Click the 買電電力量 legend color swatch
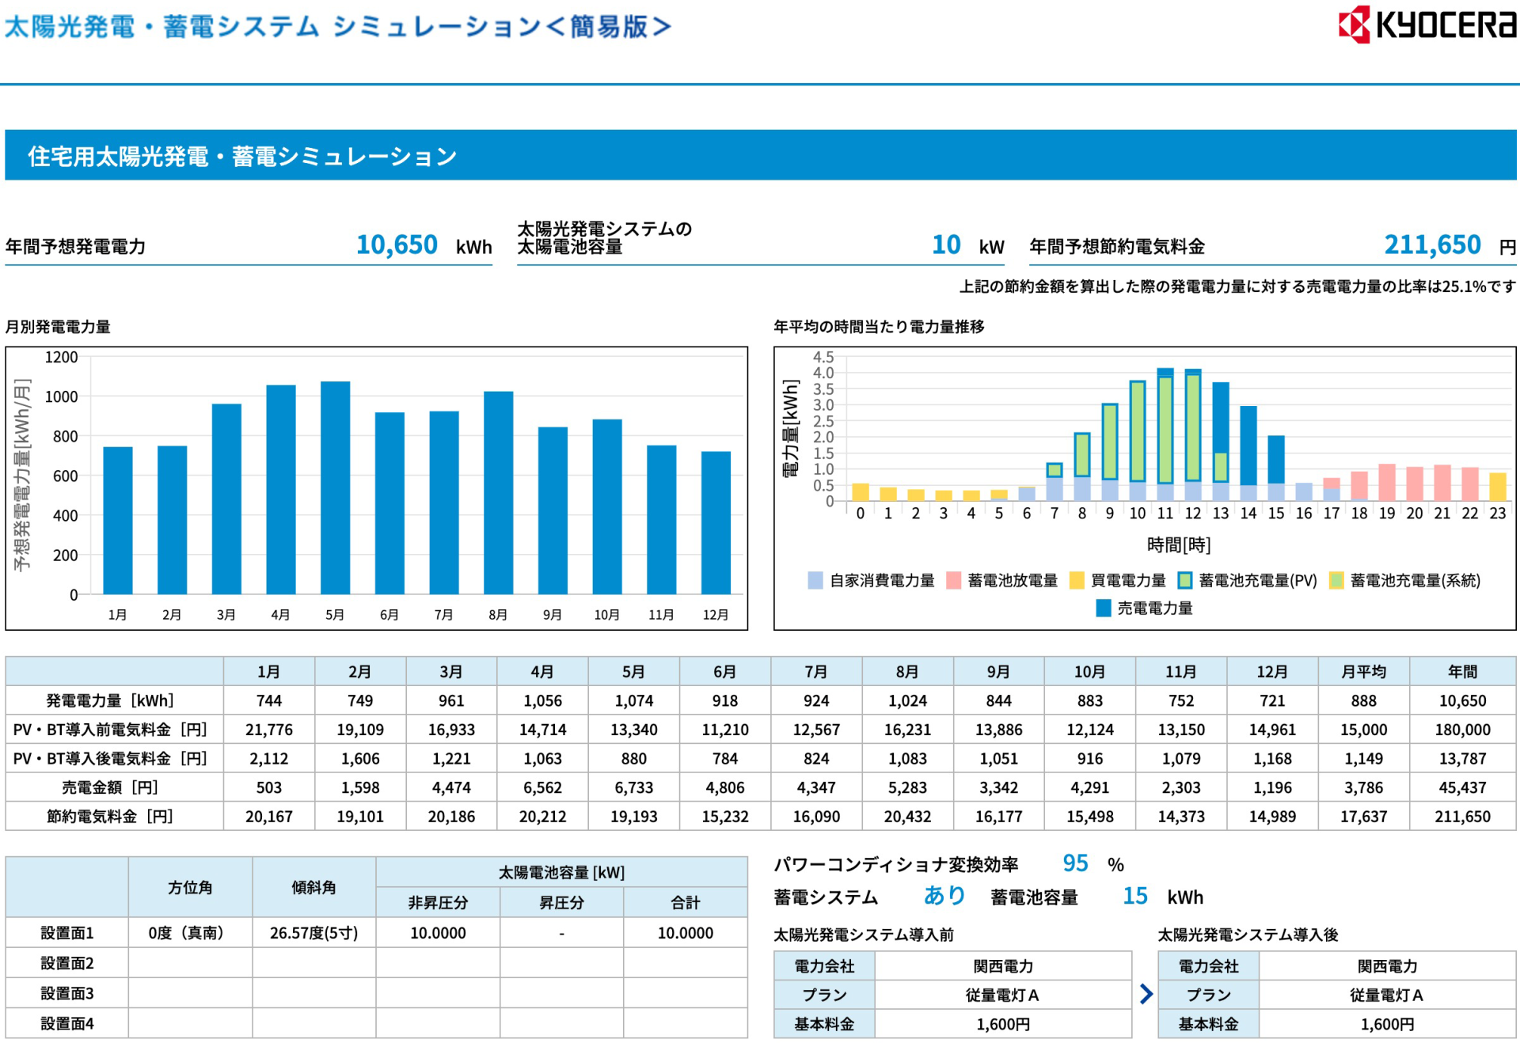 click(1077, 580)
